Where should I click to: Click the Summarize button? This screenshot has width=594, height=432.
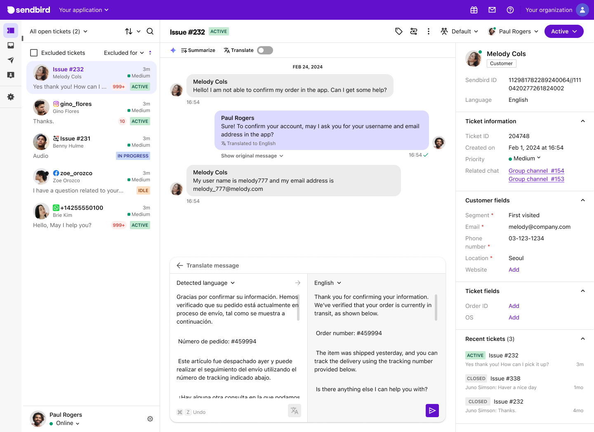pos(198,50)
